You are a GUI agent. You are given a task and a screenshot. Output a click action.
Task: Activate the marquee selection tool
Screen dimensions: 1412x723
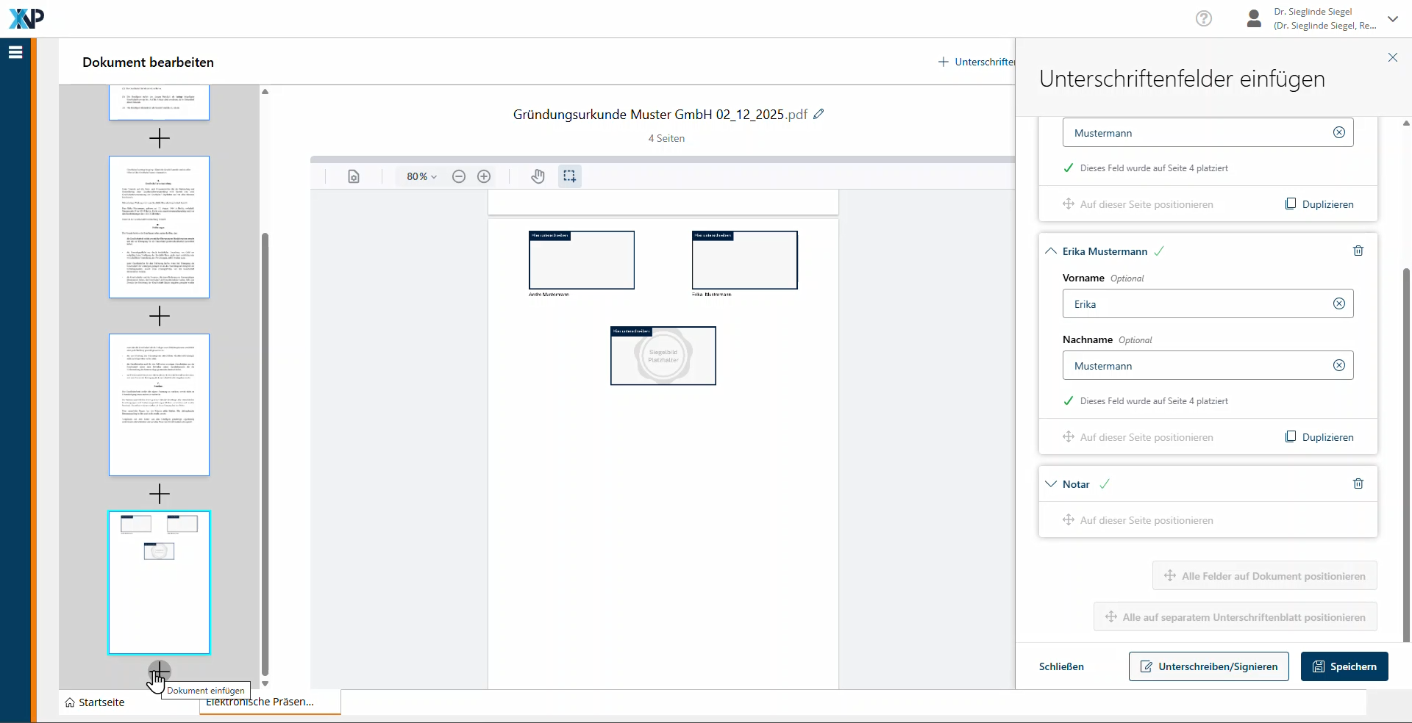[569, 176]
